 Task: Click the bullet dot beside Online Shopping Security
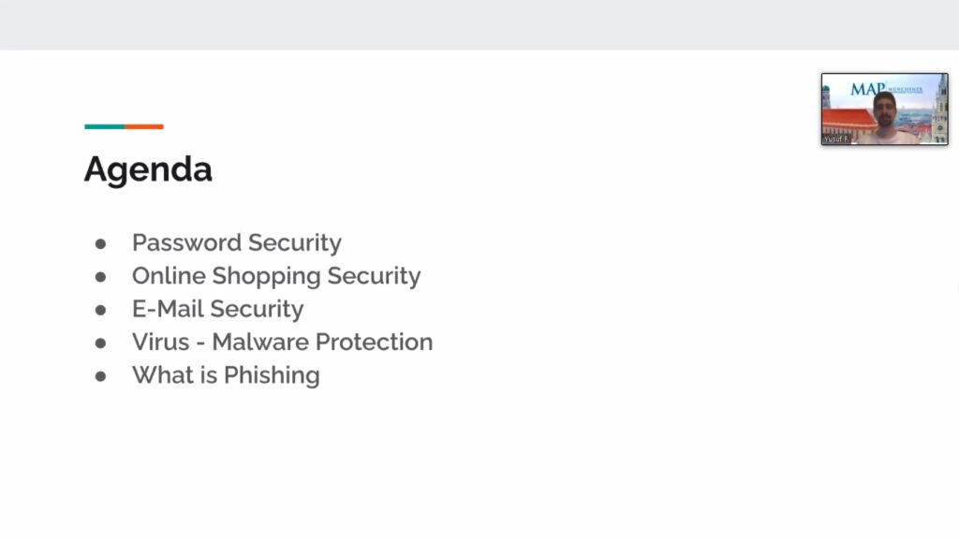point(101,277)
